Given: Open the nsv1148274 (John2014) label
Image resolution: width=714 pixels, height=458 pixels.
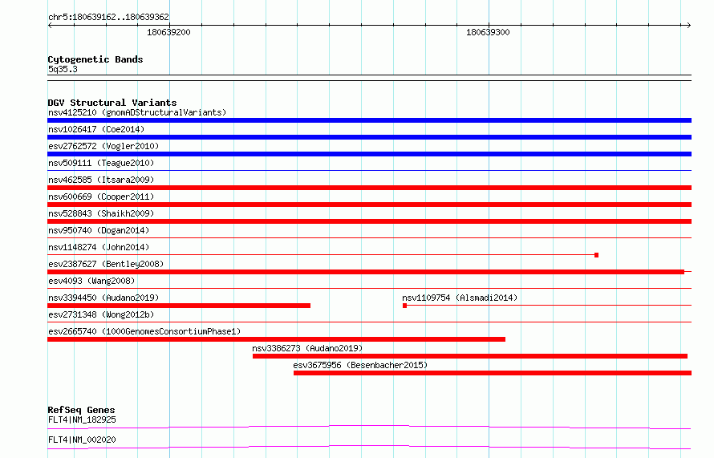Looking at the screenshot, I should click(99, 247).
